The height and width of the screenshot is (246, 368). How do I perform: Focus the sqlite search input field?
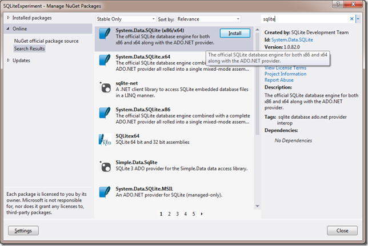(x=305, y=19)
